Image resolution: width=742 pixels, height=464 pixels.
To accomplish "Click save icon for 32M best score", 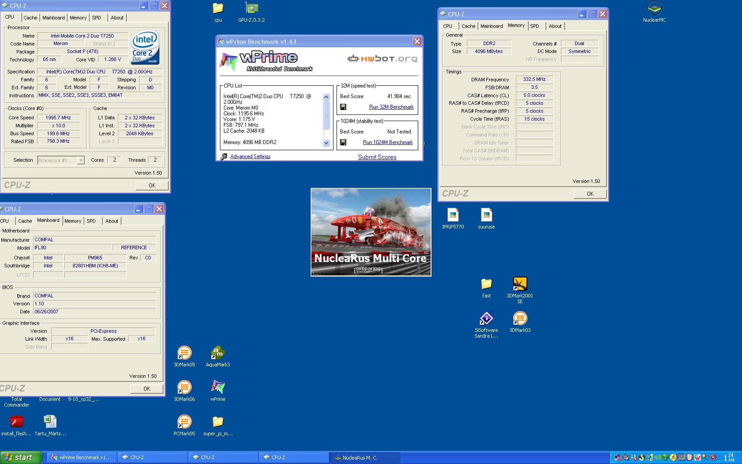I will click(343, 107).
